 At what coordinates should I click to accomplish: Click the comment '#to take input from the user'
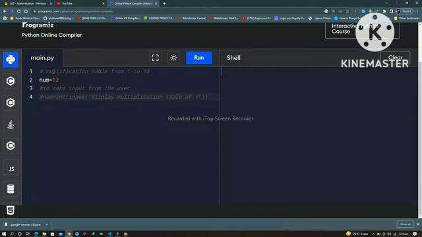[x=84, y=88]
